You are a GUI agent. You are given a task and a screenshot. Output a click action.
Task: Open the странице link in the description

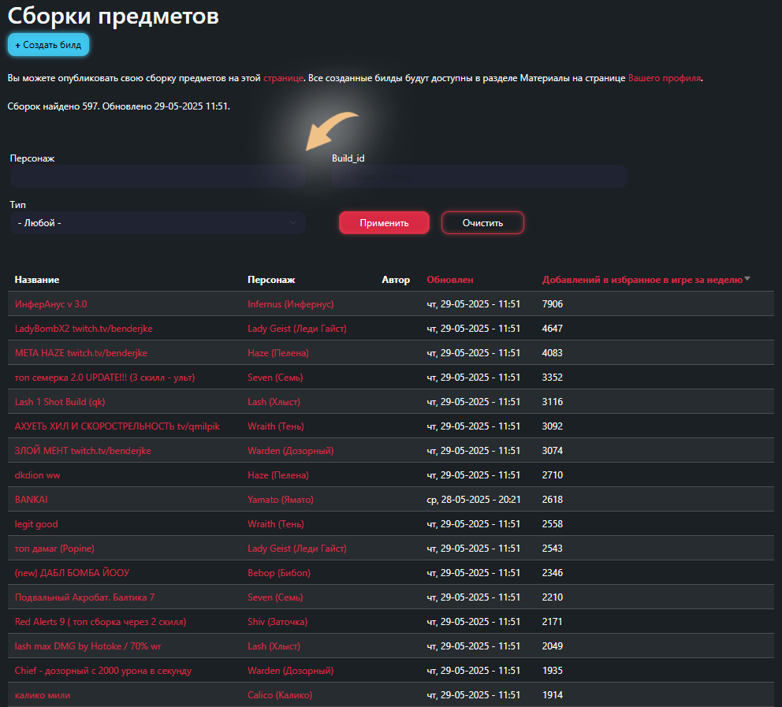pyautogui.click(x=283, y=78)
